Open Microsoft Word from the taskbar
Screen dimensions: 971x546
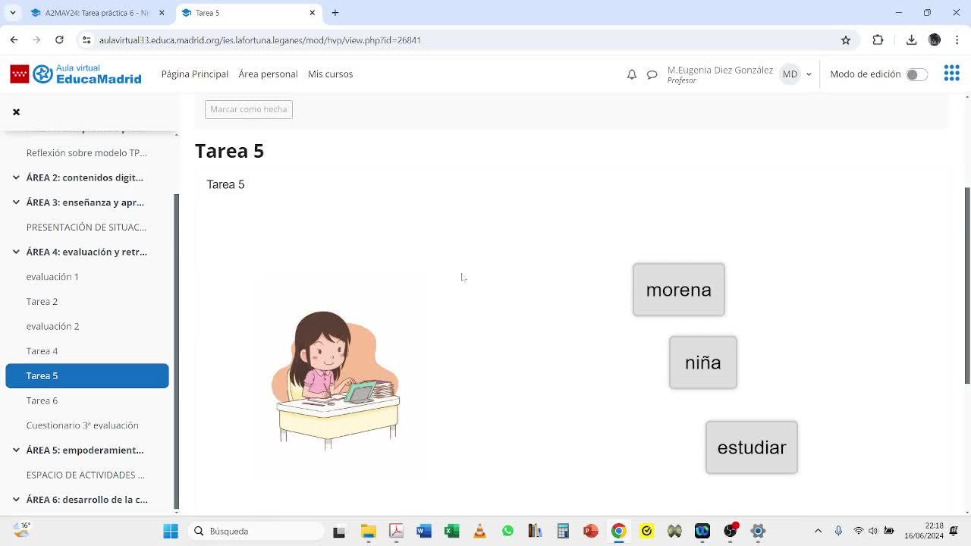(424, 531)
